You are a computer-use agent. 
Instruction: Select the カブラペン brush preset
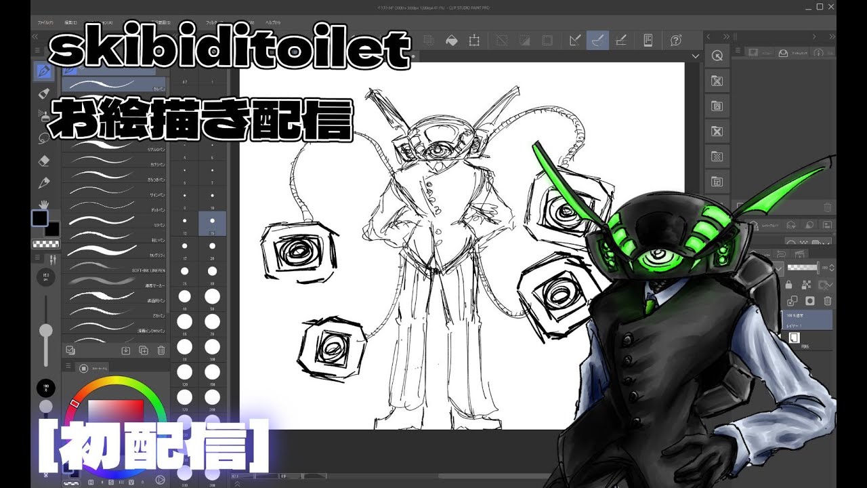114,161
